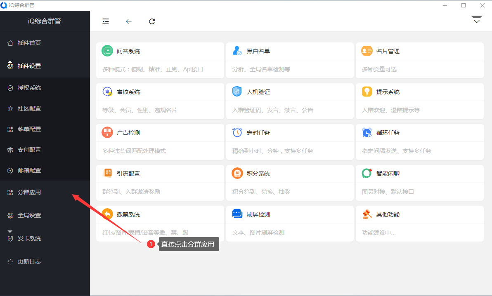Minimize the iQ综合群管 window
Viewport: 492px width, 296px height.
coord(445,5)
